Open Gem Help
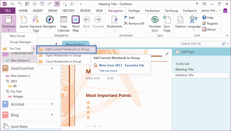This screenshot has height=131, width=231. [x=208, y=18]
